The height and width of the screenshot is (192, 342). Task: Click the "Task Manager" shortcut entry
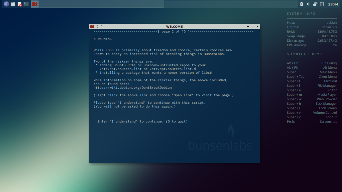326,104
